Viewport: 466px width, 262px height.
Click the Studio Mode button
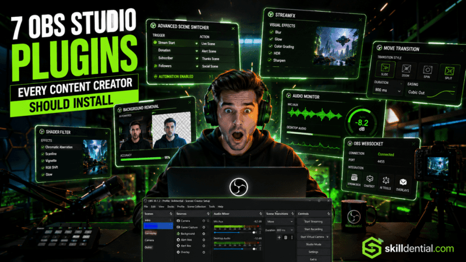[313, 245]
